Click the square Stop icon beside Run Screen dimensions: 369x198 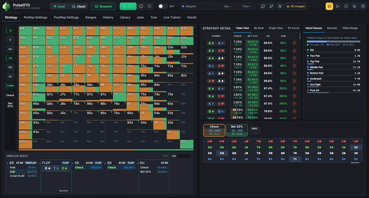[141, 6]
